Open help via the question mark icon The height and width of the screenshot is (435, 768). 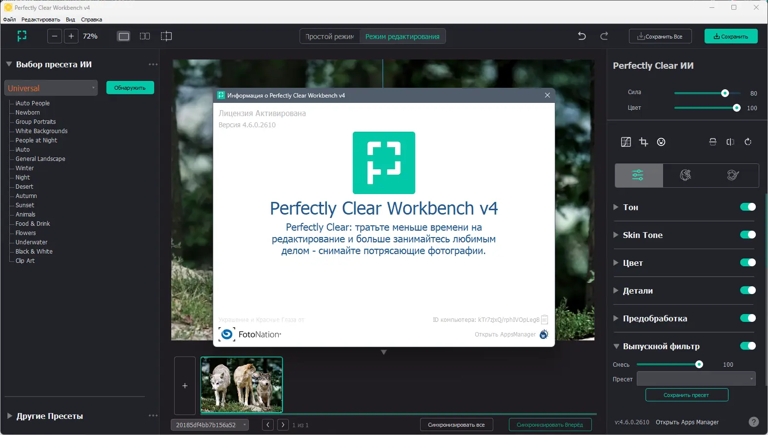[754, 422]
